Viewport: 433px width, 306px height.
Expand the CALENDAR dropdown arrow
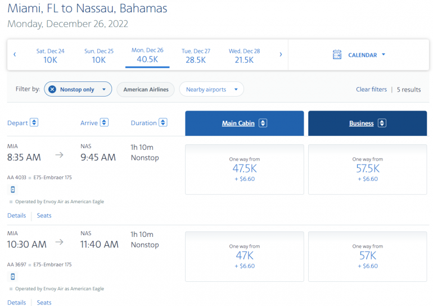(x=384, y=54)
